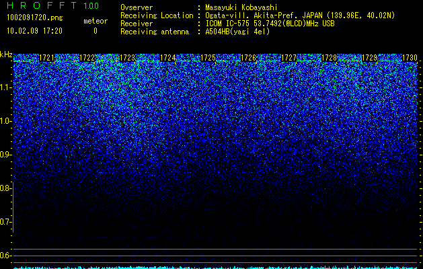
Task: Click the Receiver label
Action: (137, 24)
